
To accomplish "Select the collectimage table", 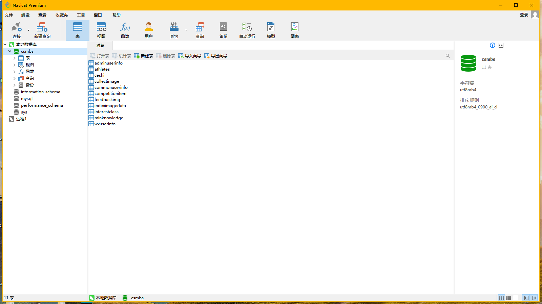I will [107, 81].
